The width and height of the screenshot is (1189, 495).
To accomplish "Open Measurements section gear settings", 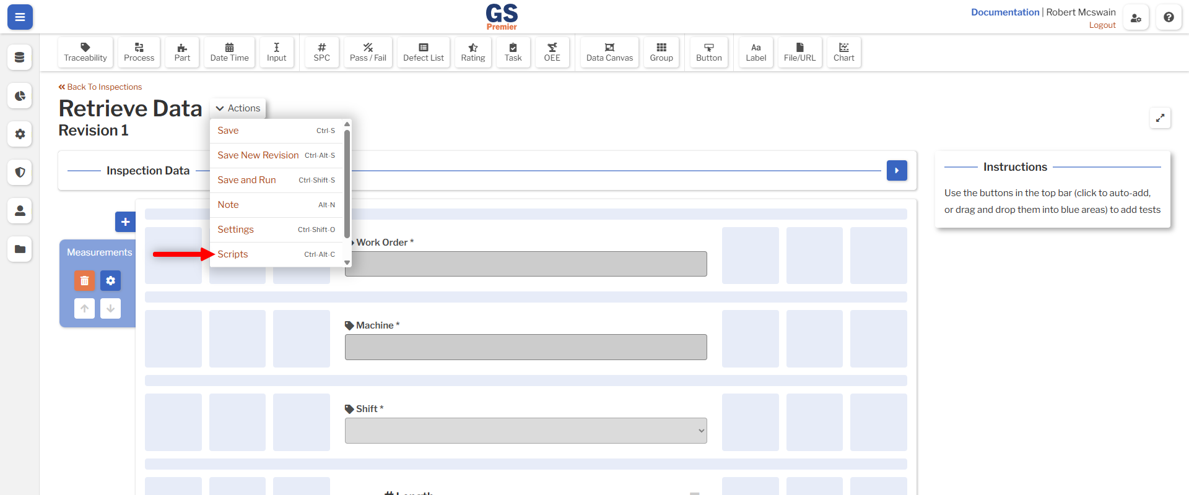I will 110,280.
